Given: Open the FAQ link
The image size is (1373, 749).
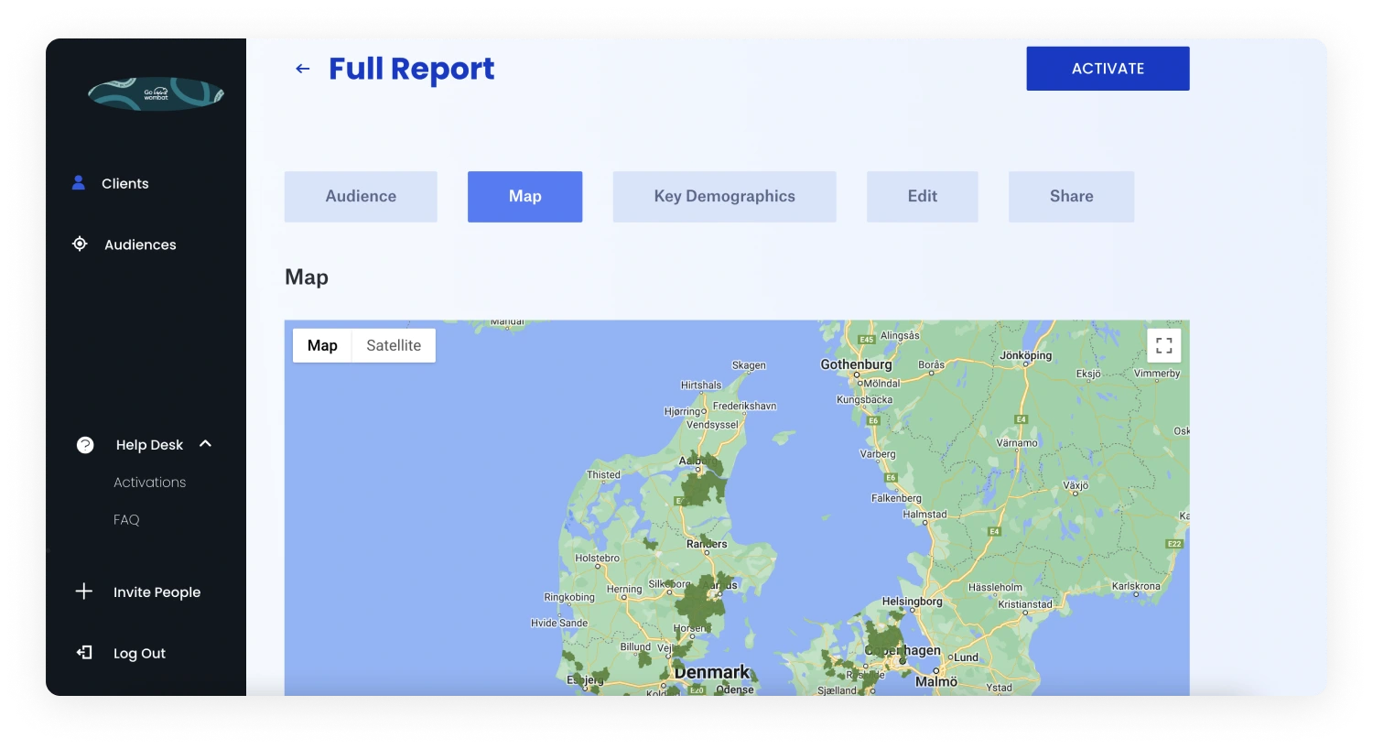Looking at the screenshot, I should [126, 519].
